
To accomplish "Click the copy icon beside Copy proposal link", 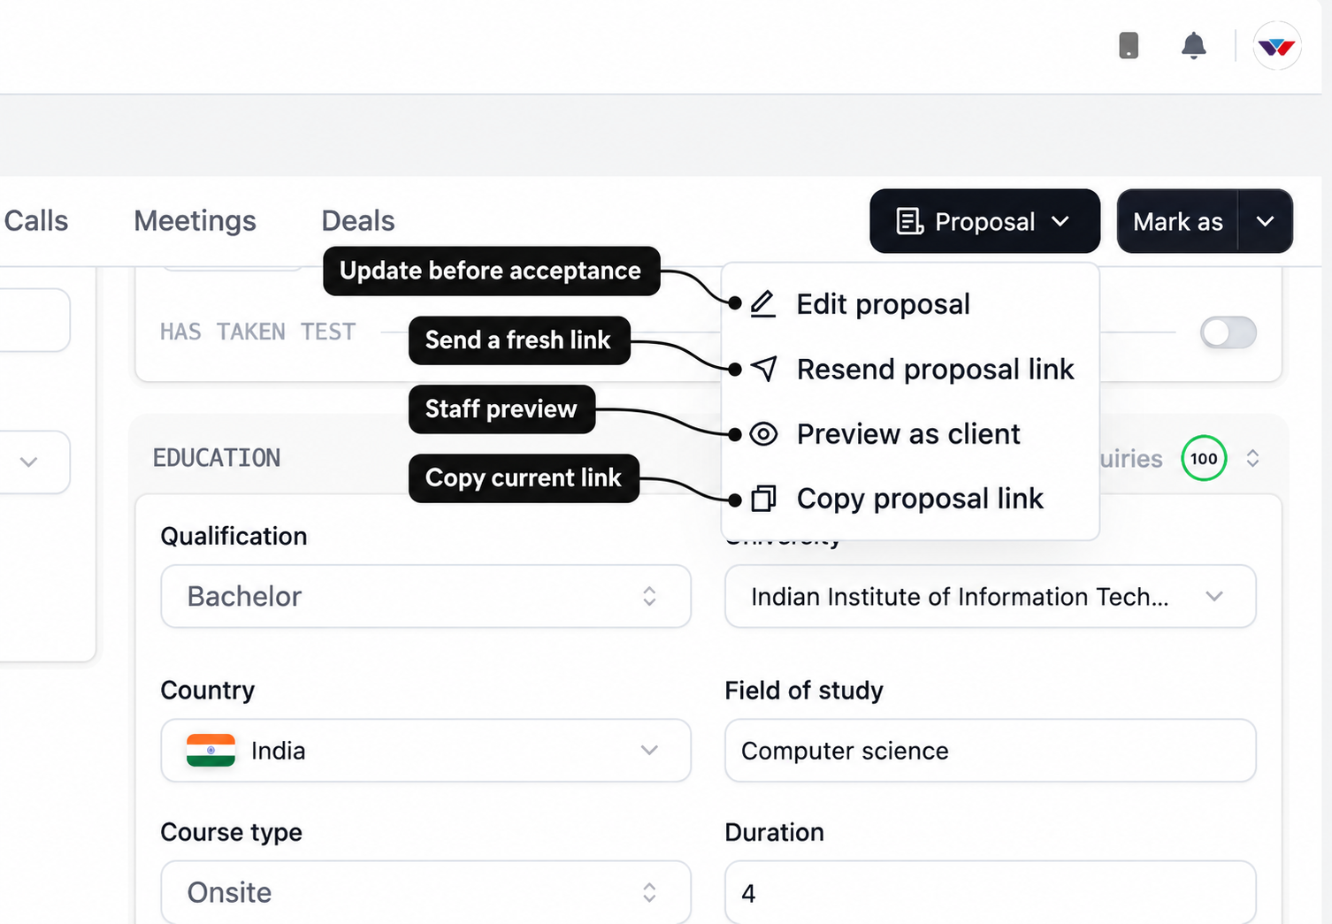I will click(763, 499).
